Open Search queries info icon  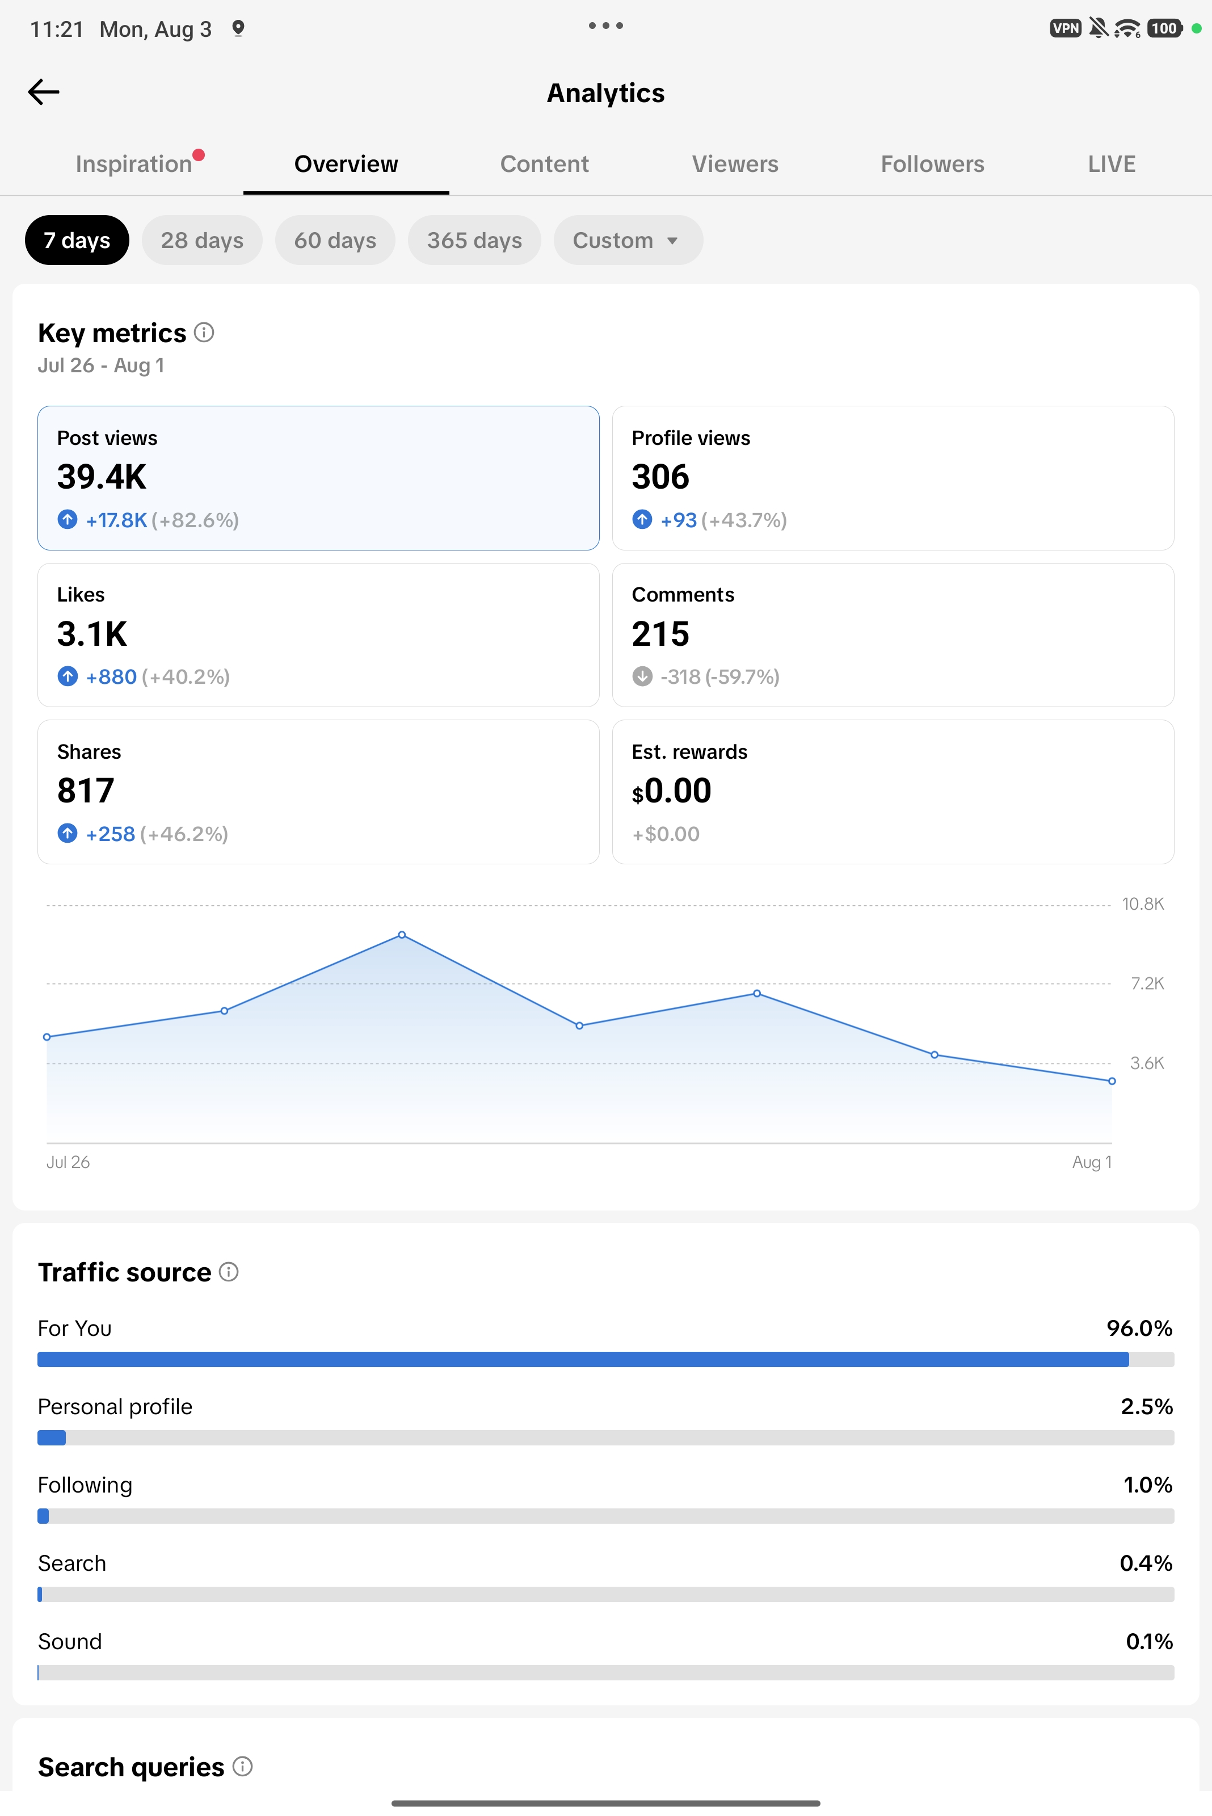[x=243, y=1767]
